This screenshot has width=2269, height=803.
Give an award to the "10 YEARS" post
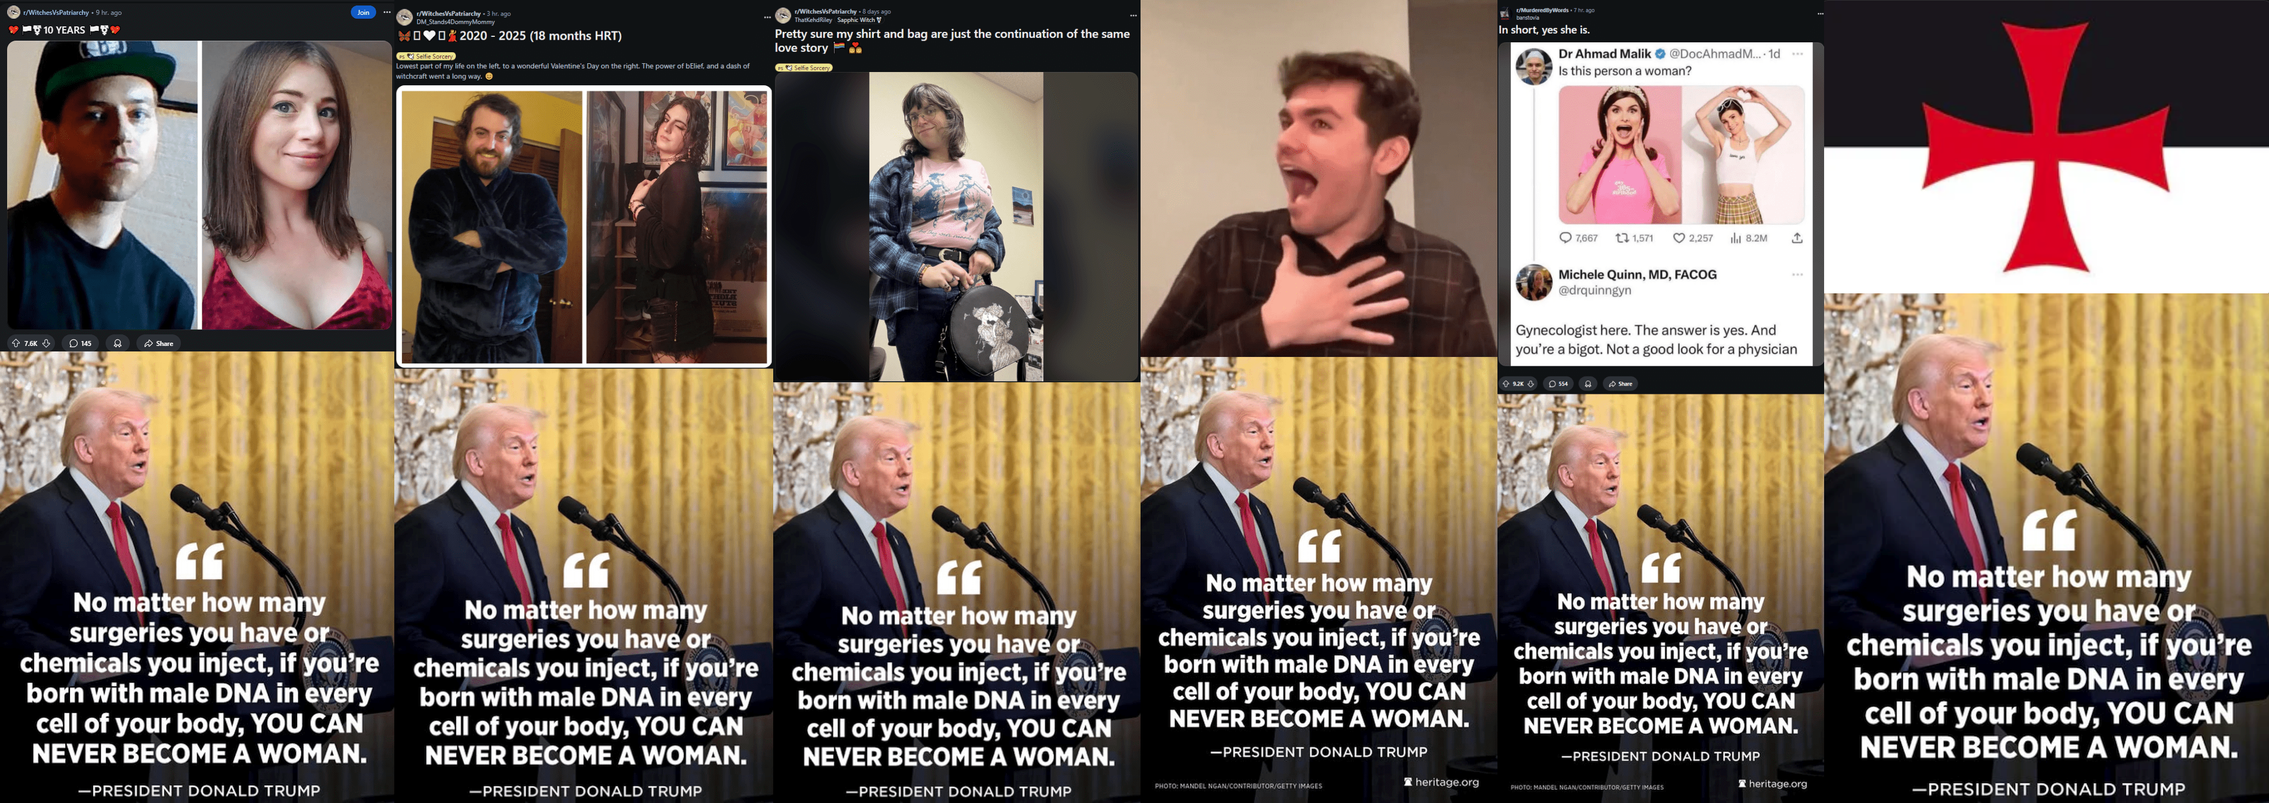[117, 343]
